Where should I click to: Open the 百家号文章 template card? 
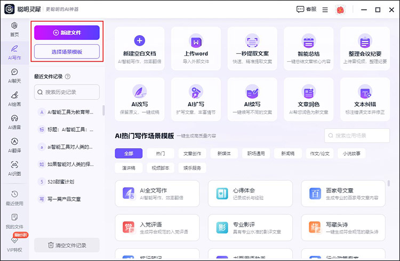coord(343,193)
